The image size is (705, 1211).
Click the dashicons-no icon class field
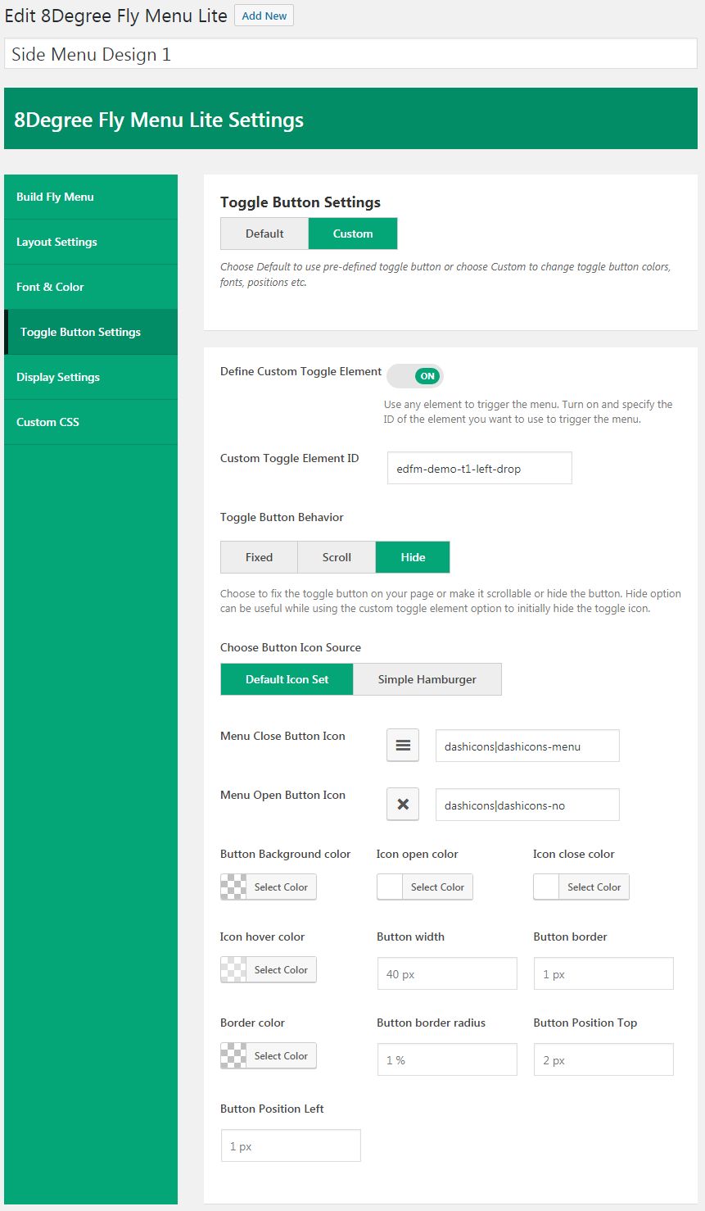point(527,805)
